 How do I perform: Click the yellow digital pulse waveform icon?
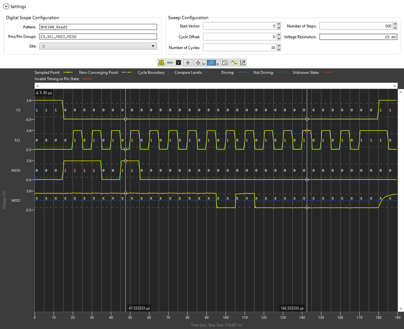click(x=161, y=63)
